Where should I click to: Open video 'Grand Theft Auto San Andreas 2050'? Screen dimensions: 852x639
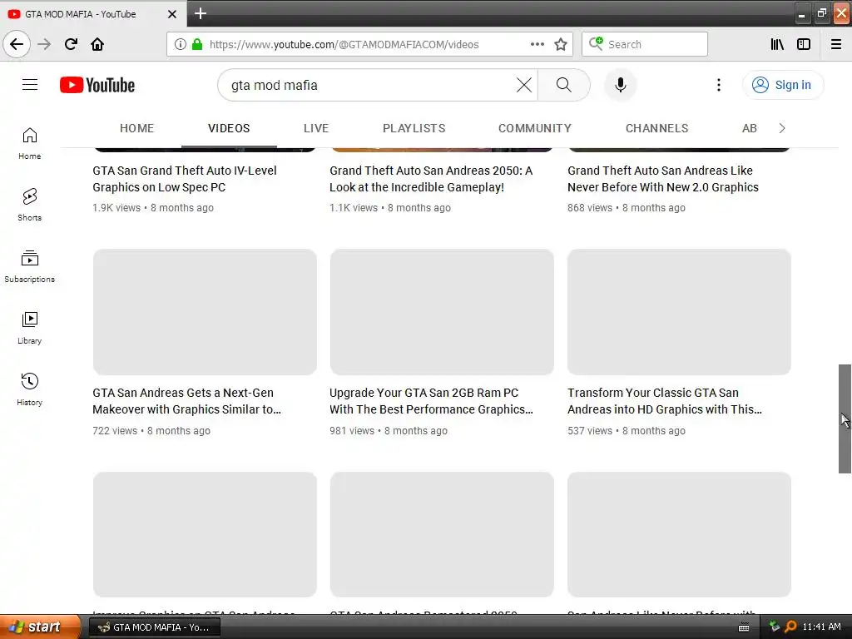431,179
